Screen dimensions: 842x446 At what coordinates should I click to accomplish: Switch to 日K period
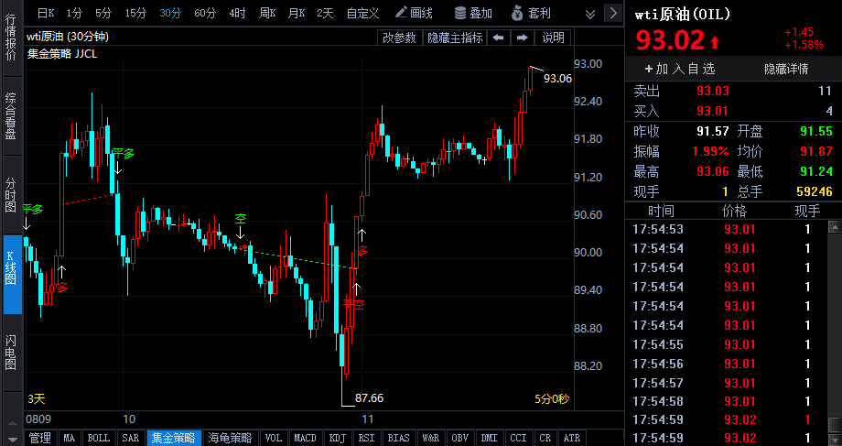coord(46,13)
